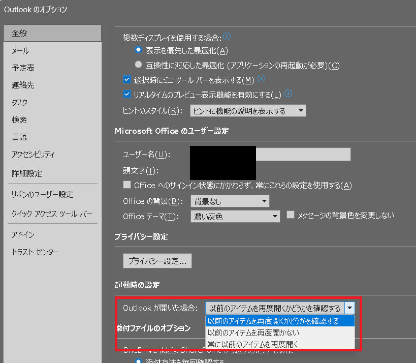
Task: Click info icon next to リアルタイムのプレビュー option
Action: coord(288,94)
